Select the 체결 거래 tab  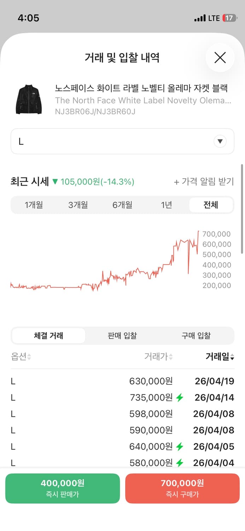coord(48,336)
